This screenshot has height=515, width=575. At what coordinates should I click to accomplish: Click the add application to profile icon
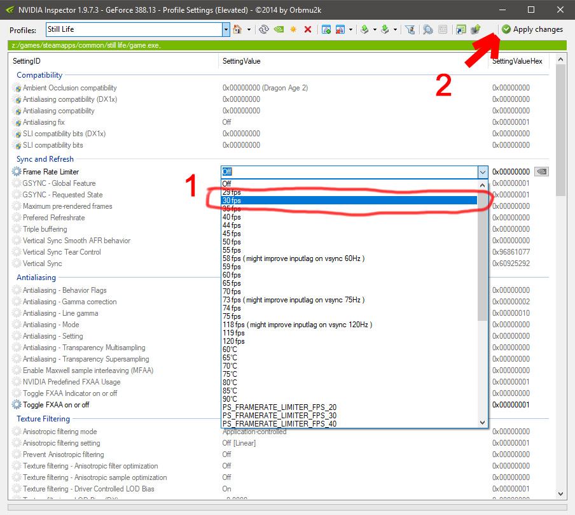(326, 29)
